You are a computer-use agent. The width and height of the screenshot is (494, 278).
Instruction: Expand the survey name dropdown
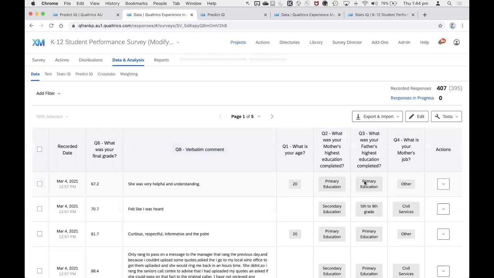(x=178, y=42)
